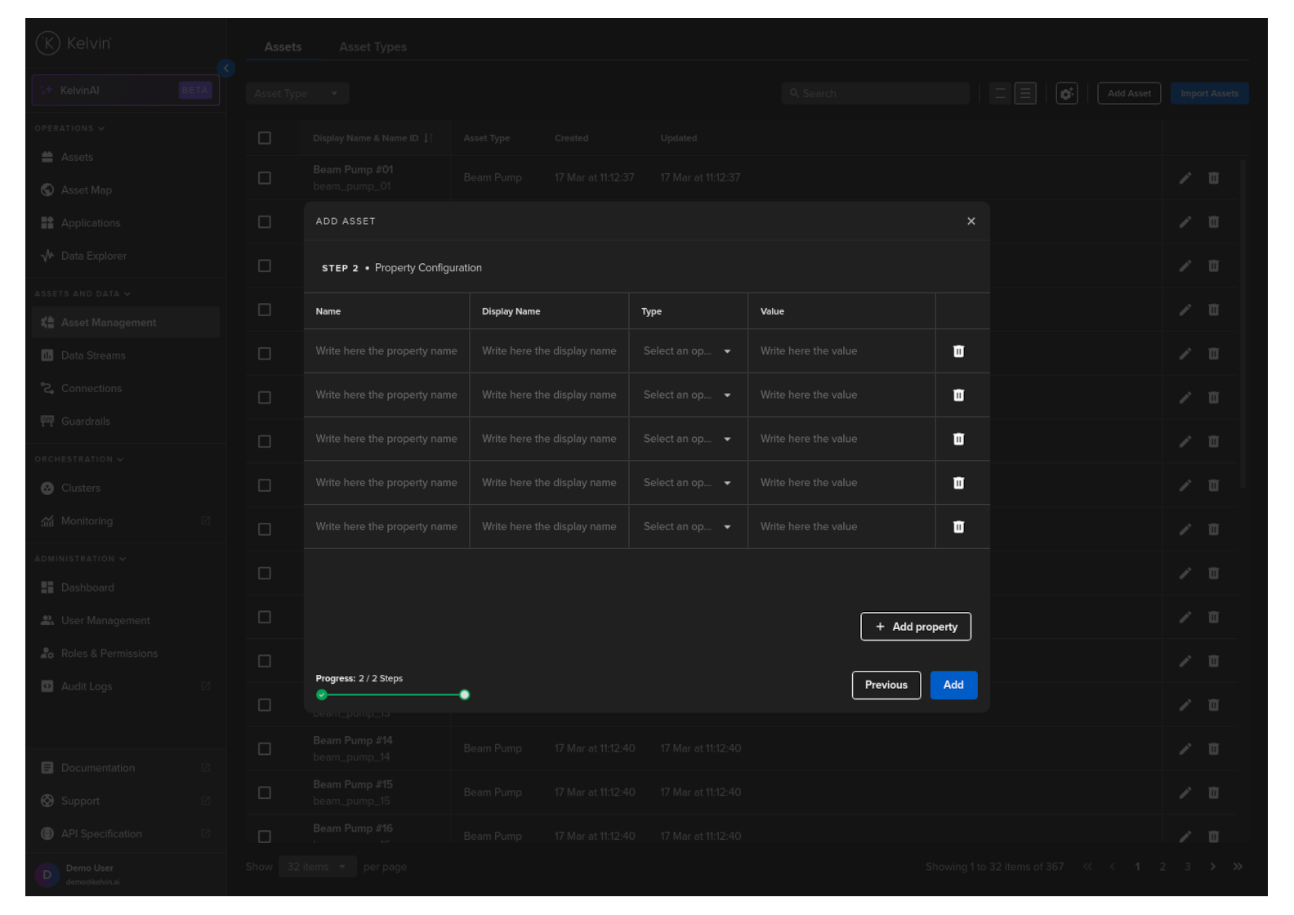This screenshot has height=915, width=1294.
Task: Click the first property name input field
Action: click(x=386, y=351)
